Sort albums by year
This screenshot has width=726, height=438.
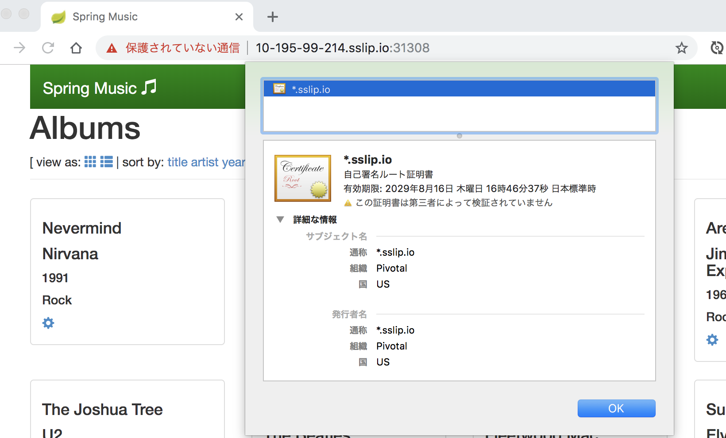(x=234, y=162)
